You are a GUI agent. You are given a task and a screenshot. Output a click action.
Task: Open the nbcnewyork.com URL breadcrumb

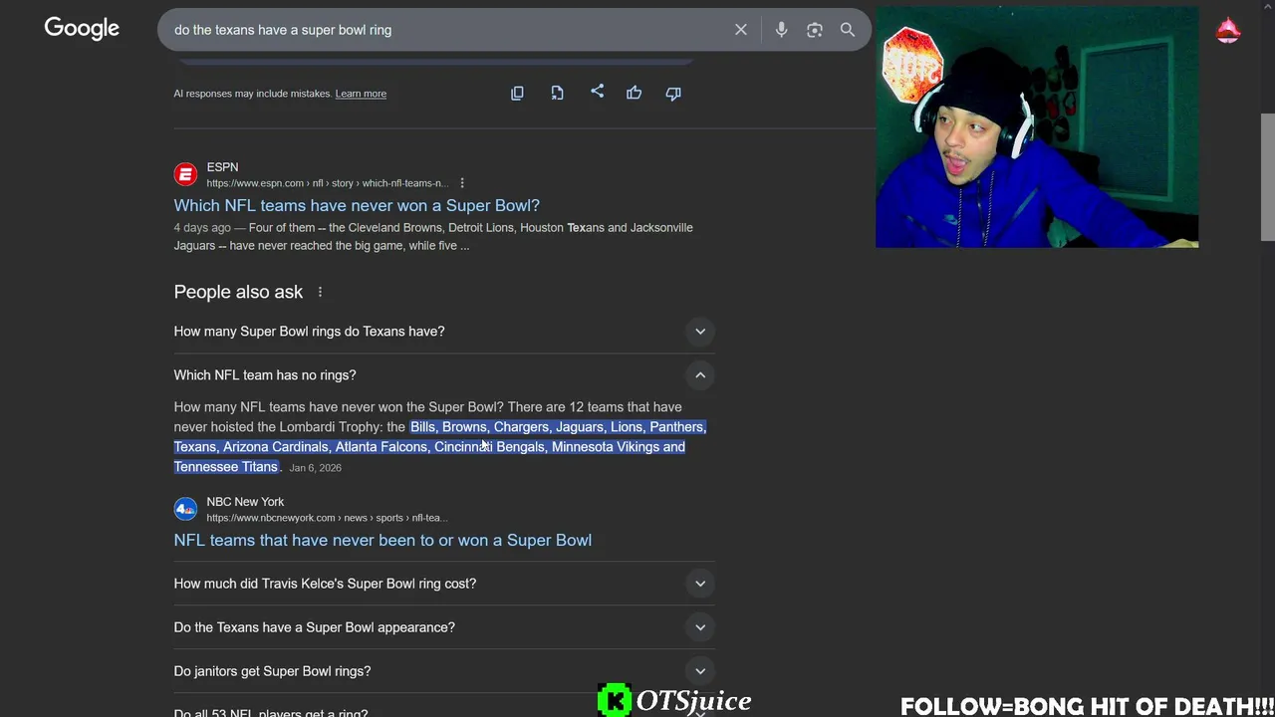[x=327, y=518]
